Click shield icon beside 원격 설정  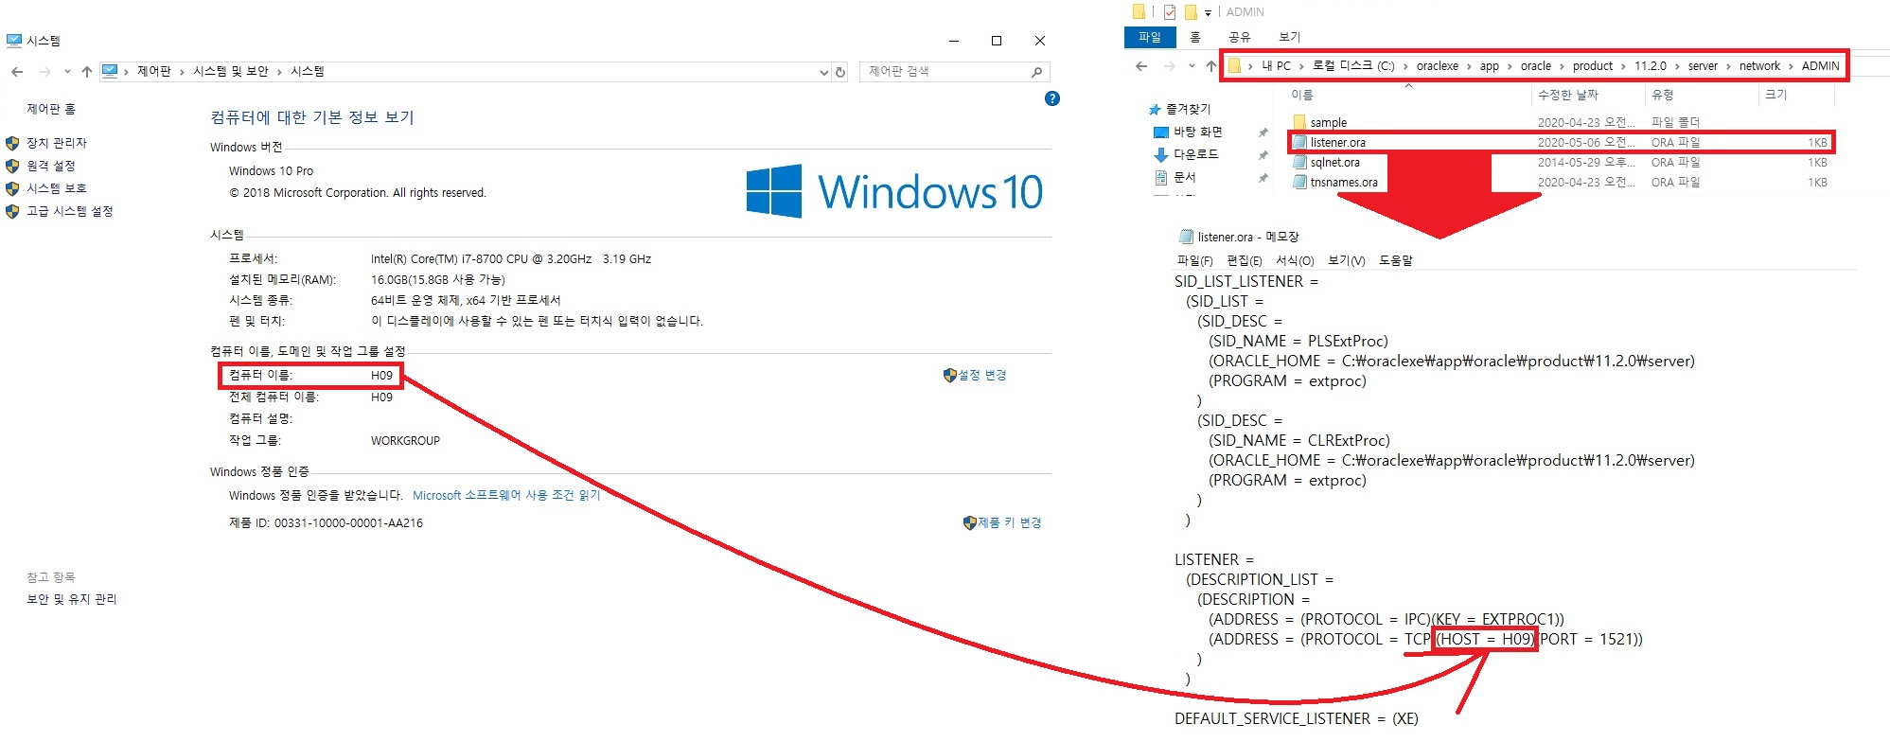click(12, 166)
